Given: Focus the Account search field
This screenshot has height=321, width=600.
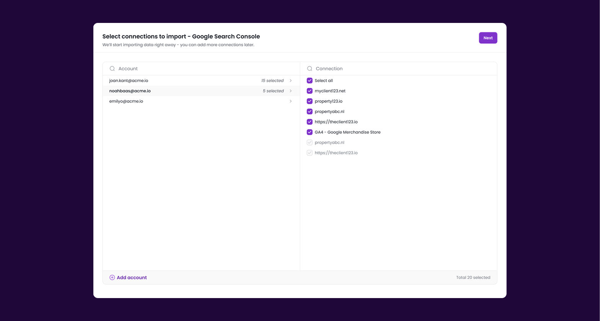Looking at the screenshot, I should click(201, 69).
